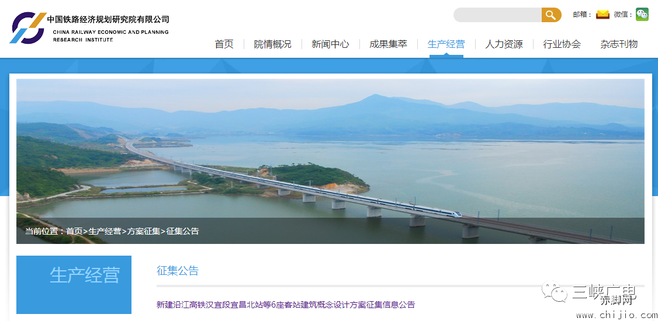Select 成果集萃 in the top navigation
The width and height of the screenshot is (658, 321).
[x=388, y=44]
